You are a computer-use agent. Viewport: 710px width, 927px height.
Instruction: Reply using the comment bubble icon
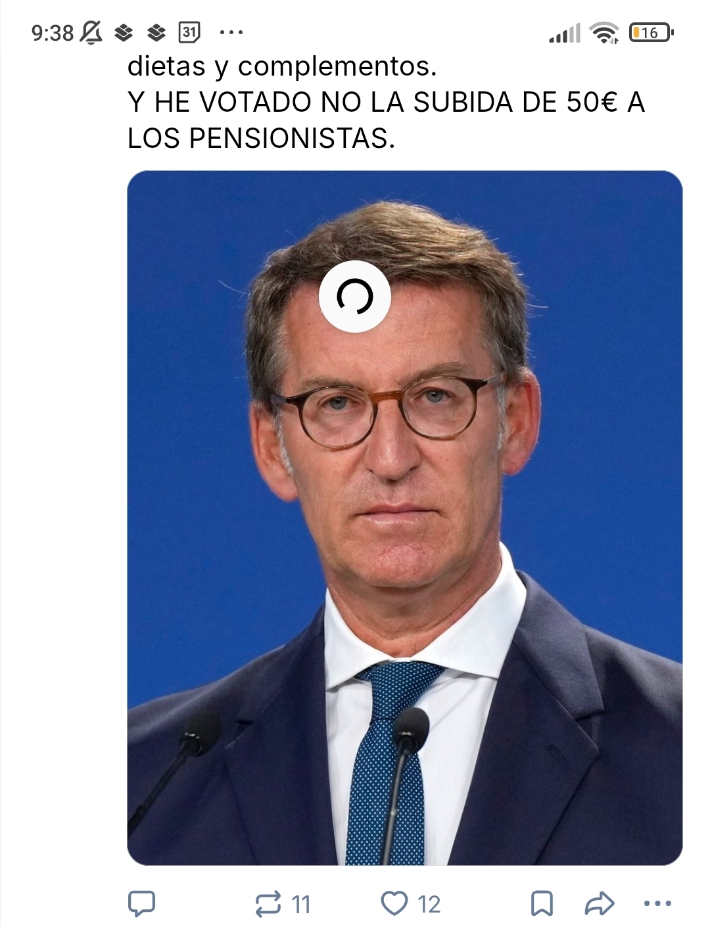click(141, 903)
